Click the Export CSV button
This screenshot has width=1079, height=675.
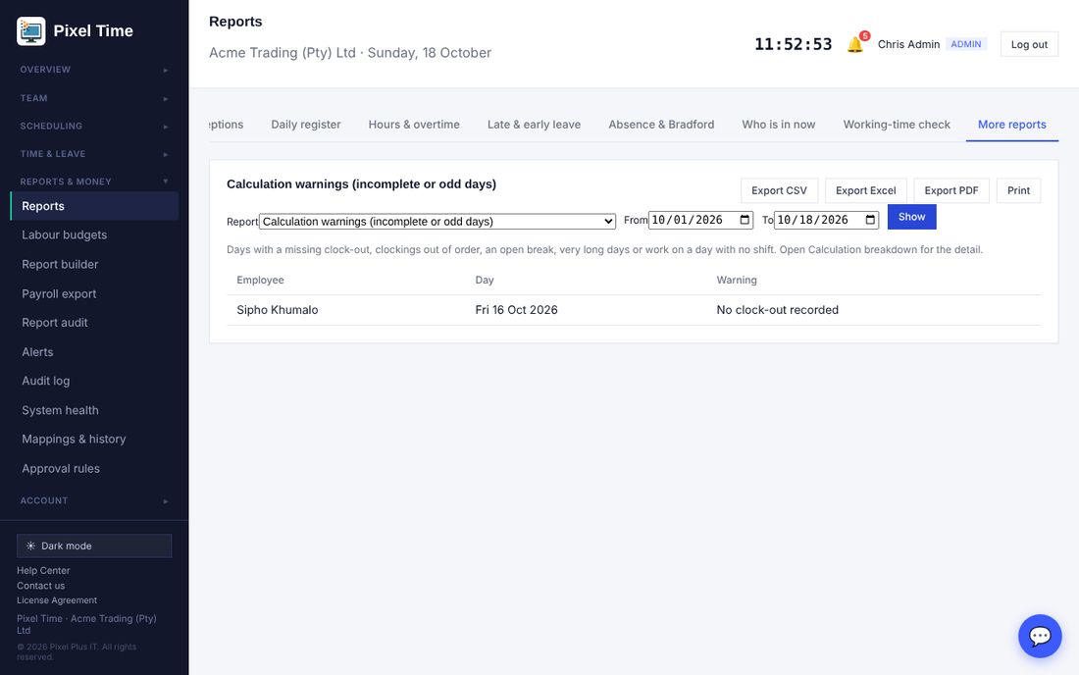coord(779,190)
